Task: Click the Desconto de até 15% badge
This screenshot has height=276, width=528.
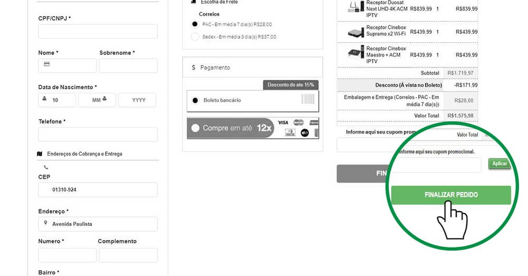Action: coord(290,85)
